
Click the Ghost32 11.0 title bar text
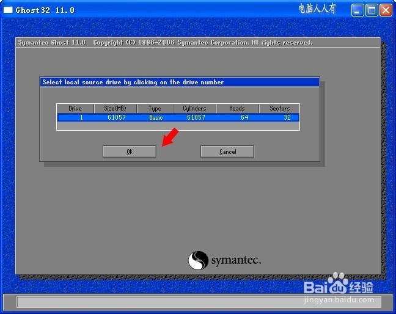45,10
